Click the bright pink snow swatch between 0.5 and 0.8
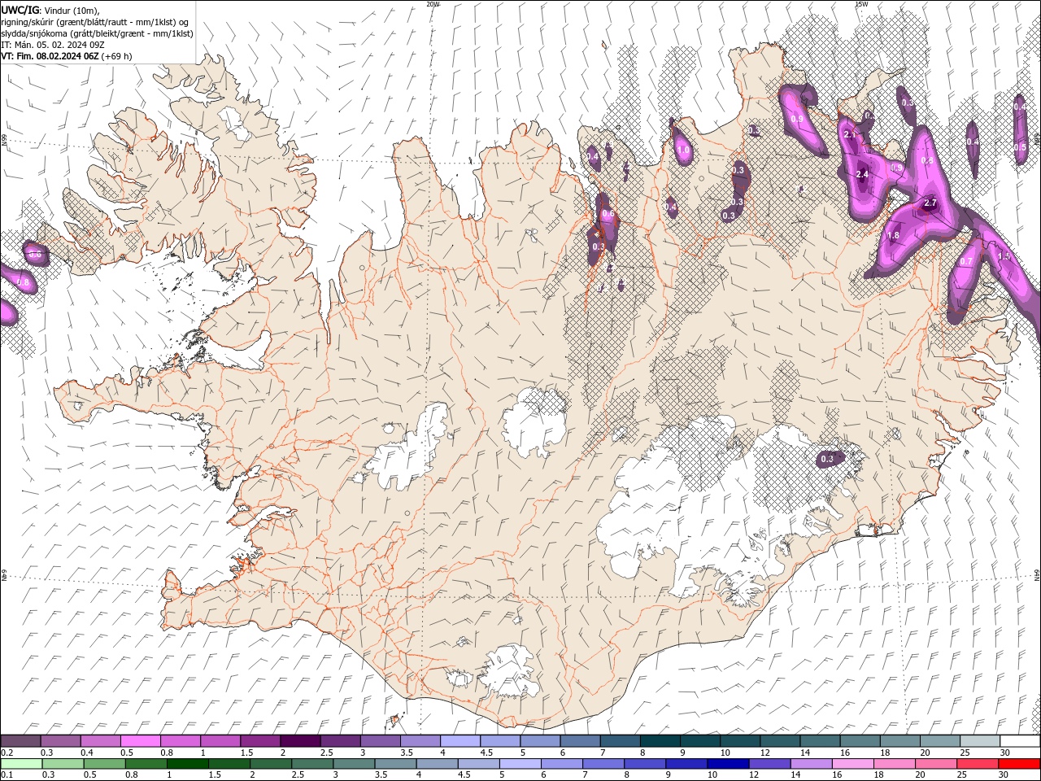 click(140, 741)
